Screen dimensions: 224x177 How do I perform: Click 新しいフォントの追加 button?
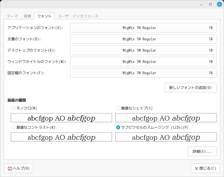(190, 88)
